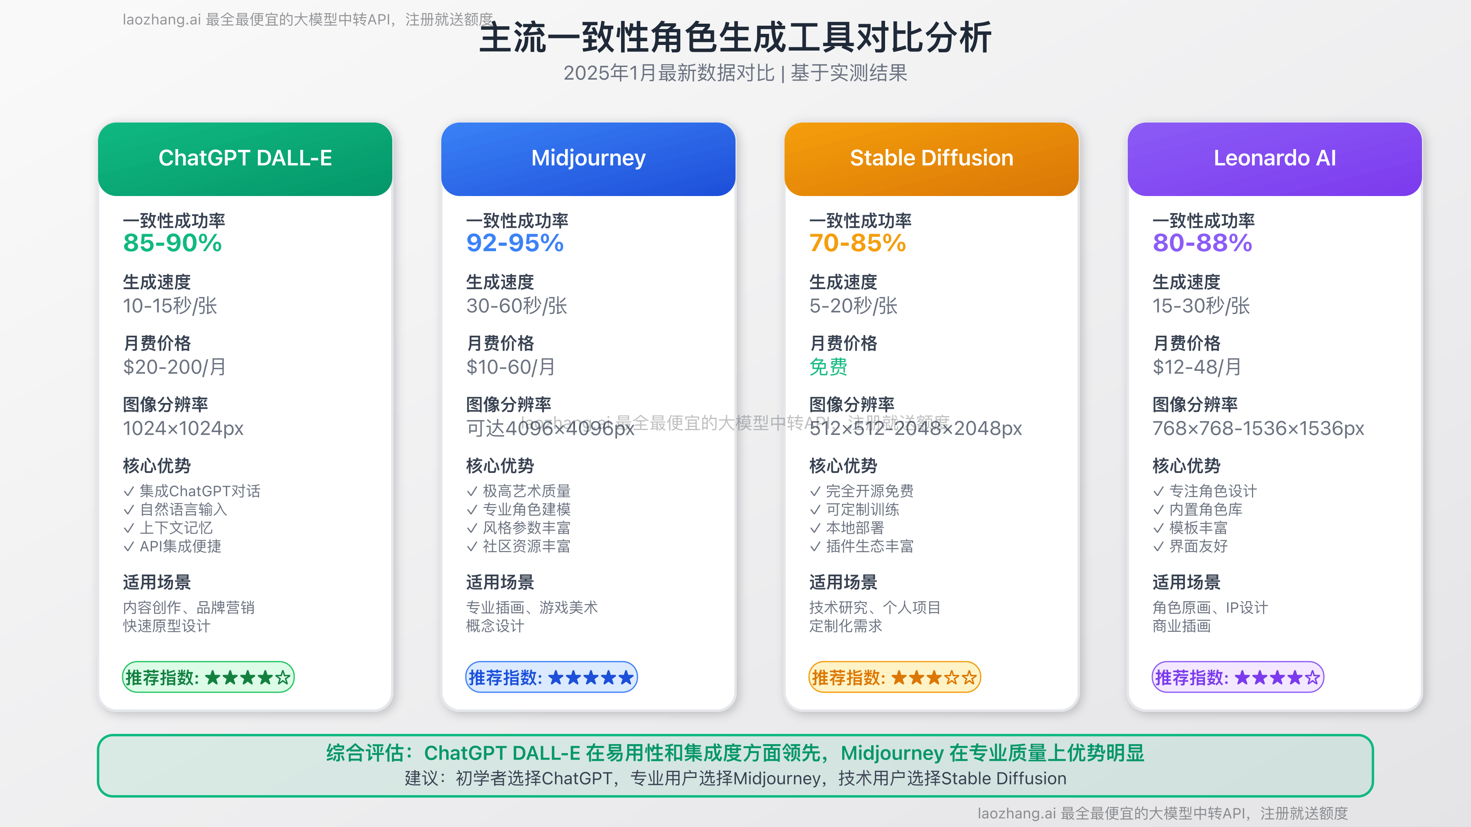The width and height of the screenshot is (1471, 827).
Task: Click the 85-90% success rate value
Action: [x=172, y=243]
